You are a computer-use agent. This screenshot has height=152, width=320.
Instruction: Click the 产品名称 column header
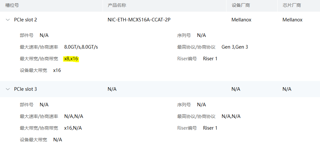tap(117, 6)
